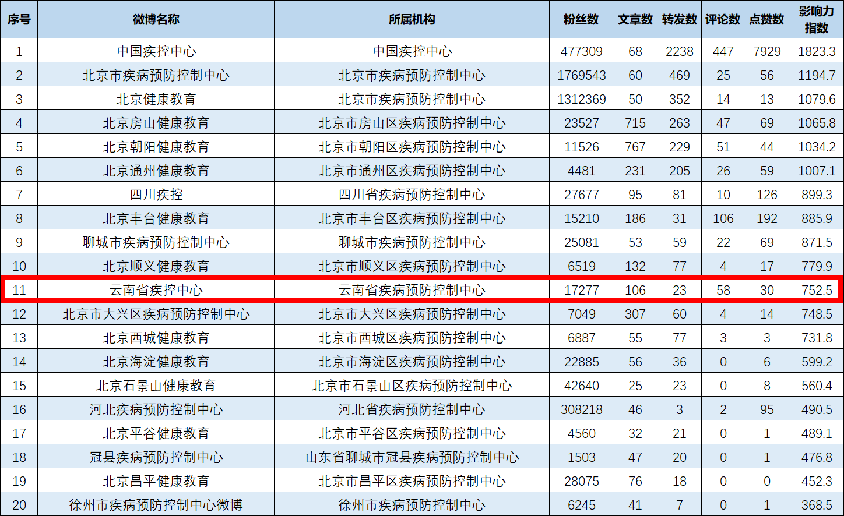Select the 北京健康教育 name cell
The image size is (844, 516).
[x=156, y=99]
